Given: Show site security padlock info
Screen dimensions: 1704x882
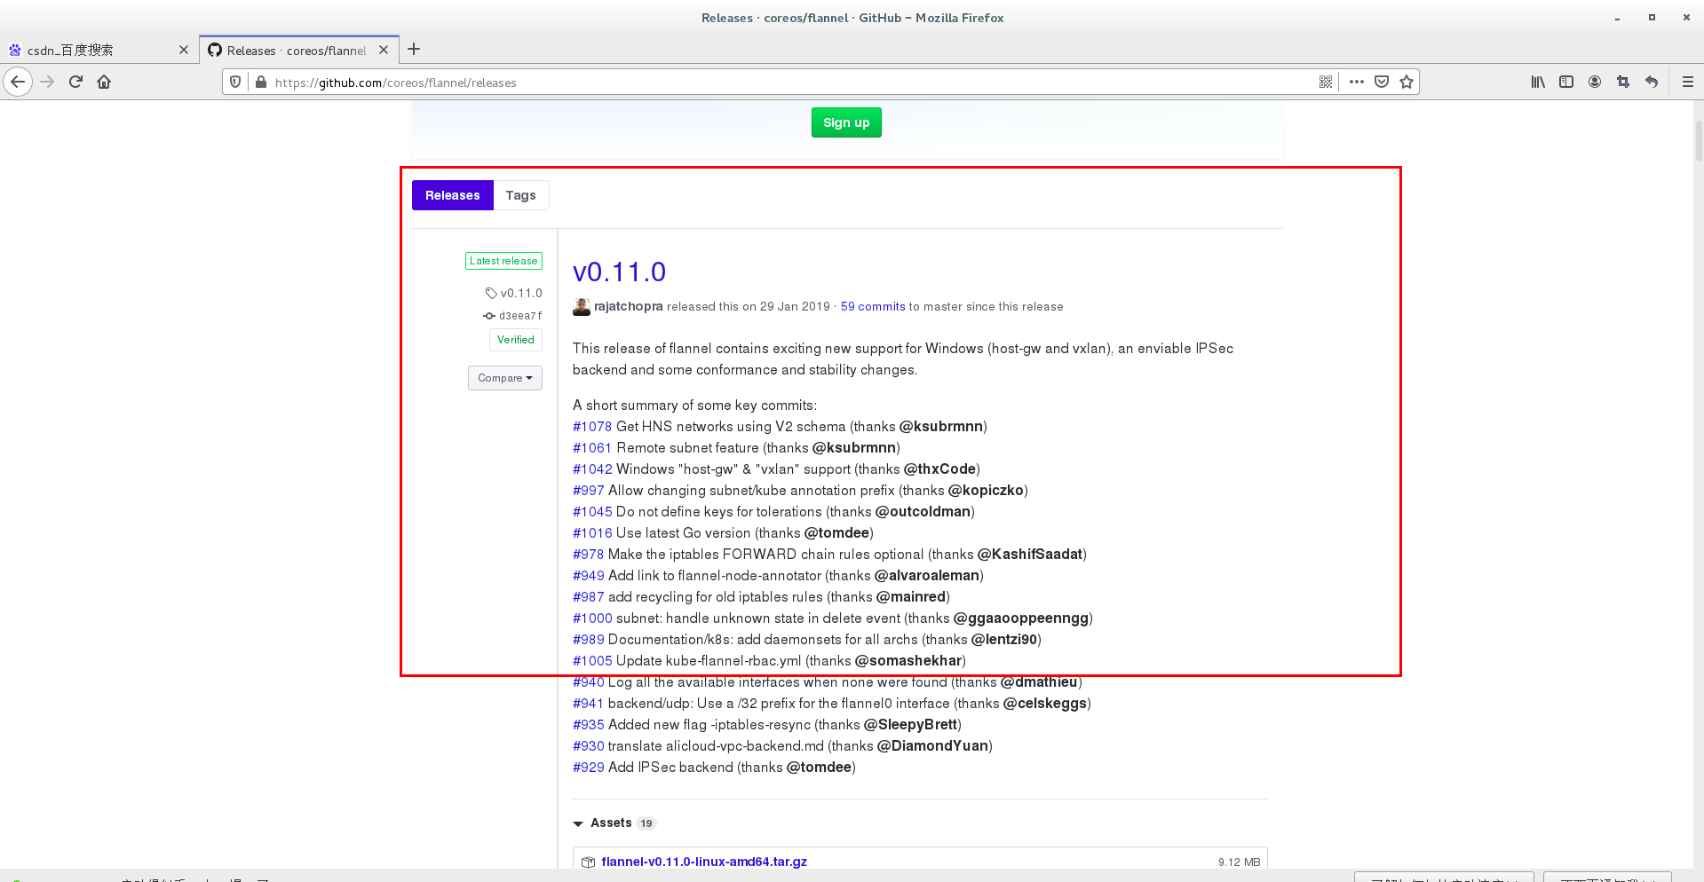Looking at the screenshot, I should coord(260,82).
